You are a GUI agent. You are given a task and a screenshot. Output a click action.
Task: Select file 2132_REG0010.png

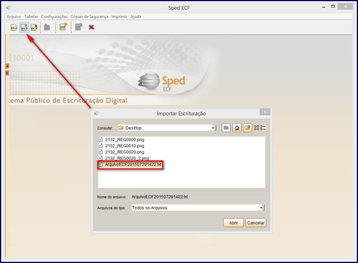point(125,145)
